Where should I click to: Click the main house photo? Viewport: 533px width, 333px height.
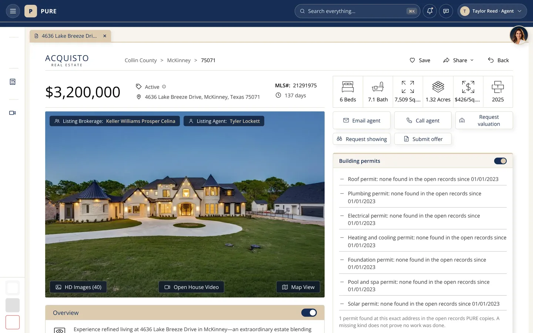click(x=185, y=205)
